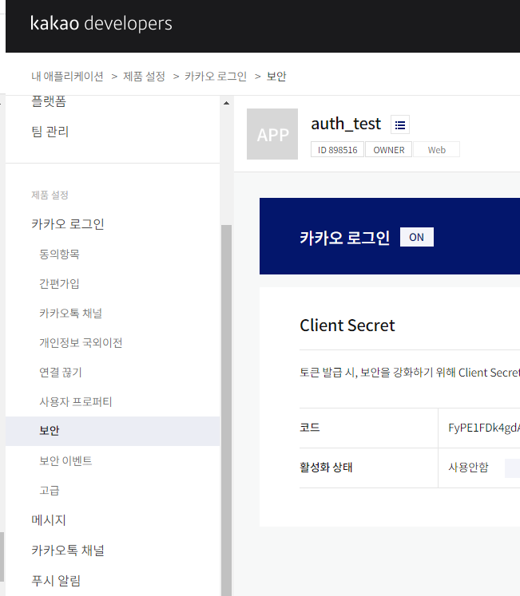Screen dimensions: 520x596
Task: Select 간편가입 submenu item
Action: click(x=59, y=283)
